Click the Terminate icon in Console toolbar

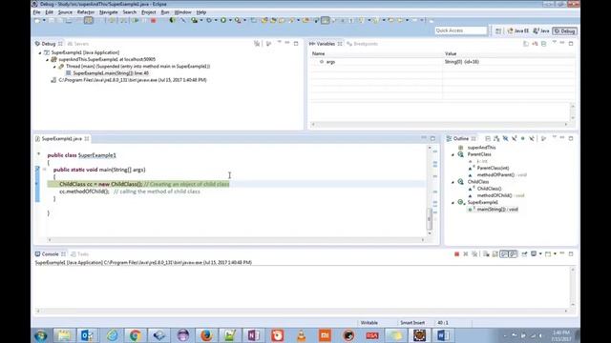coord(456,254)
